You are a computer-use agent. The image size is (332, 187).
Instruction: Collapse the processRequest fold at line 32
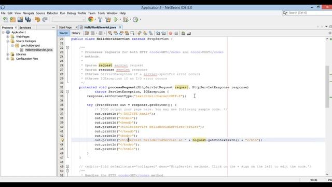(x=67, y=91)
